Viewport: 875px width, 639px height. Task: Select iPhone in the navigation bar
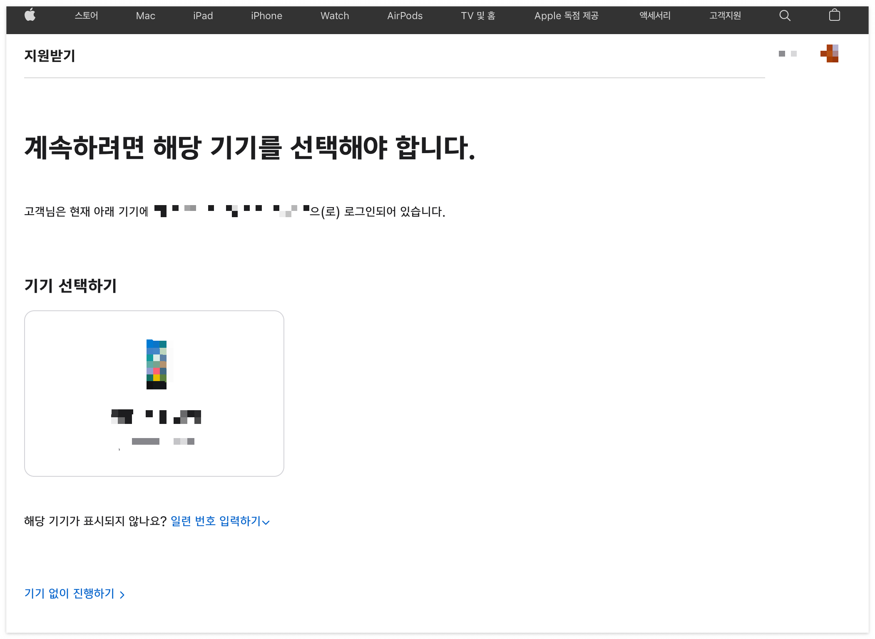click(x=266, y=16)
